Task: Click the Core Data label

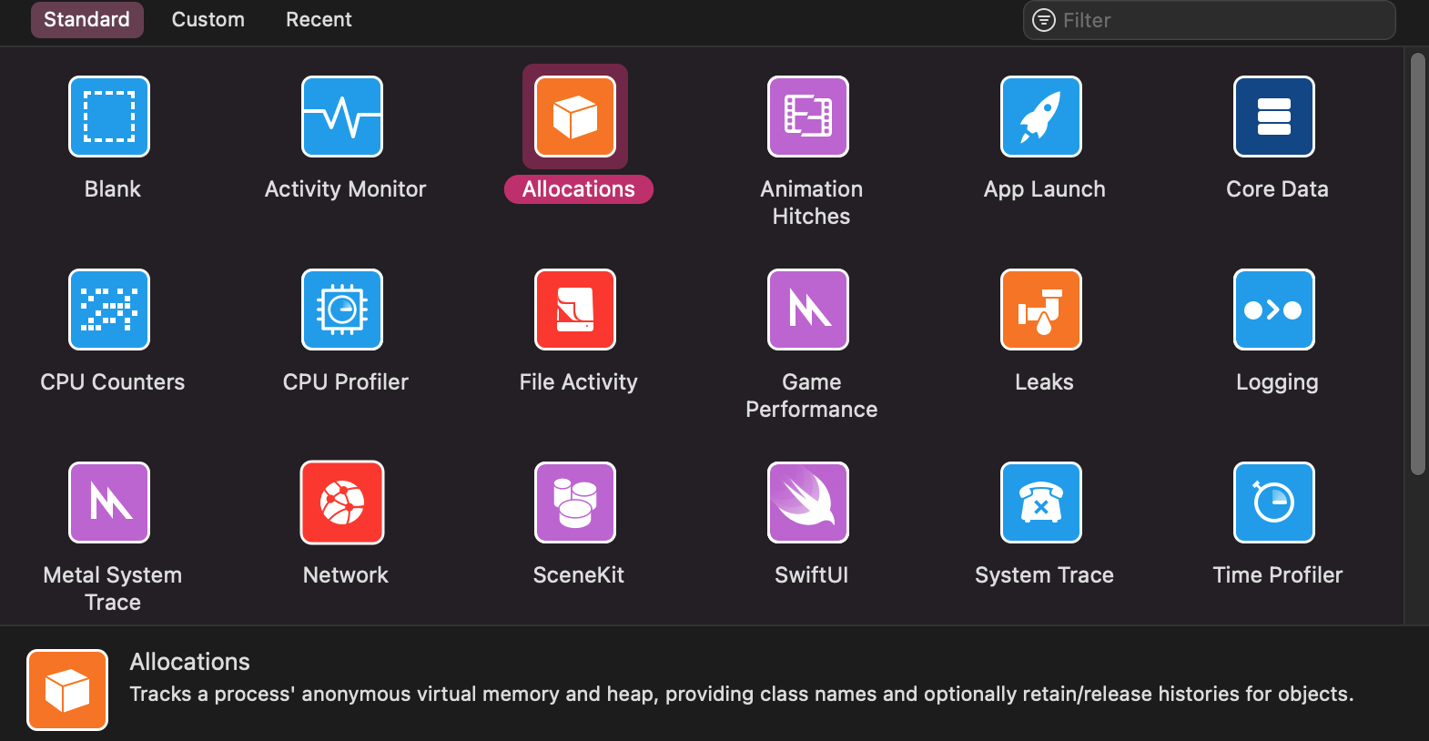Action: [x=1278, y=189]
